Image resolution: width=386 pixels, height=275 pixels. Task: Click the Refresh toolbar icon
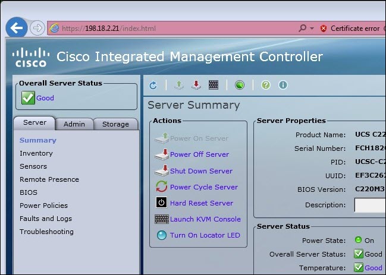click(153, 86)
